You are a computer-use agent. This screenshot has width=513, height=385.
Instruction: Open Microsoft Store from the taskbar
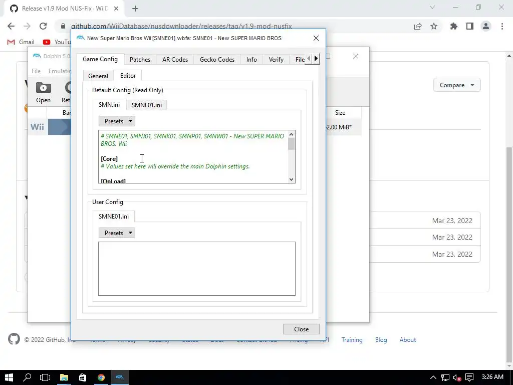pyautogui.click(x=83, y=377)
